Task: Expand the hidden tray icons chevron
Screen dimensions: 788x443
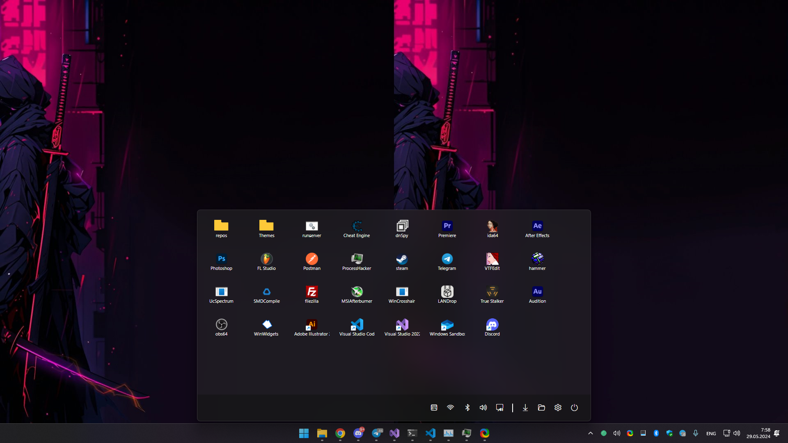Action: 591,433
